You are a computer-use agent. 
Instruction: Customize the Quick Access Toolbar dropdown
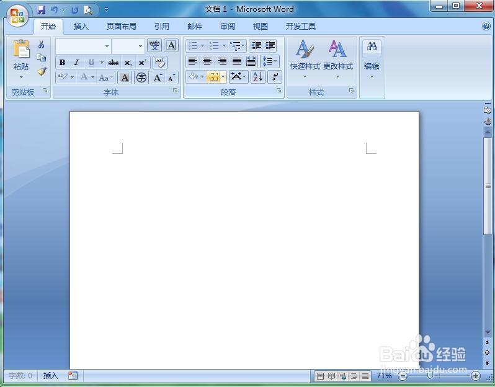click(x=107, y=10)
